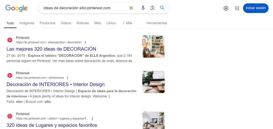Open 'Las mejores 320 ideas de DECORACIÓN' link

[x=51, y=49]
